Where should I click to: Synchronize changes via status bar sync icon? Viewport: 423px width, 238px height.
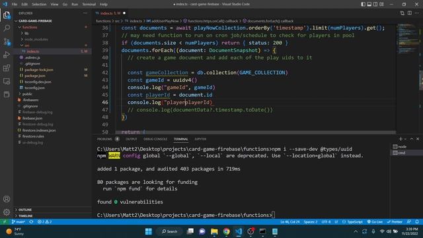click(31, 222)
